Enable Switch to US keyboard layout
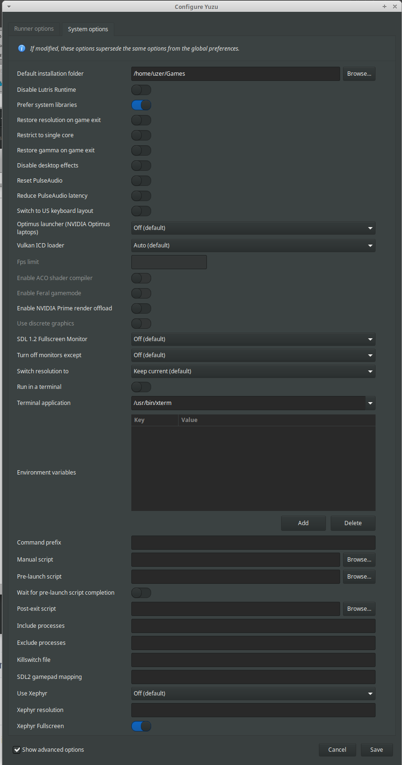The image size is (402, 765). pos(141,211)
